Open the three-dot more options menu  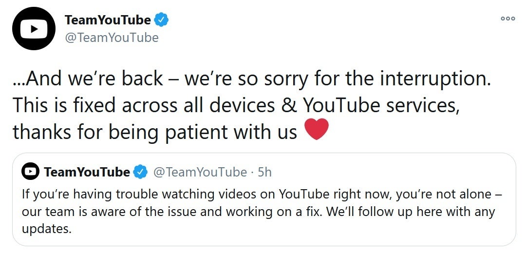coord(507,19)
